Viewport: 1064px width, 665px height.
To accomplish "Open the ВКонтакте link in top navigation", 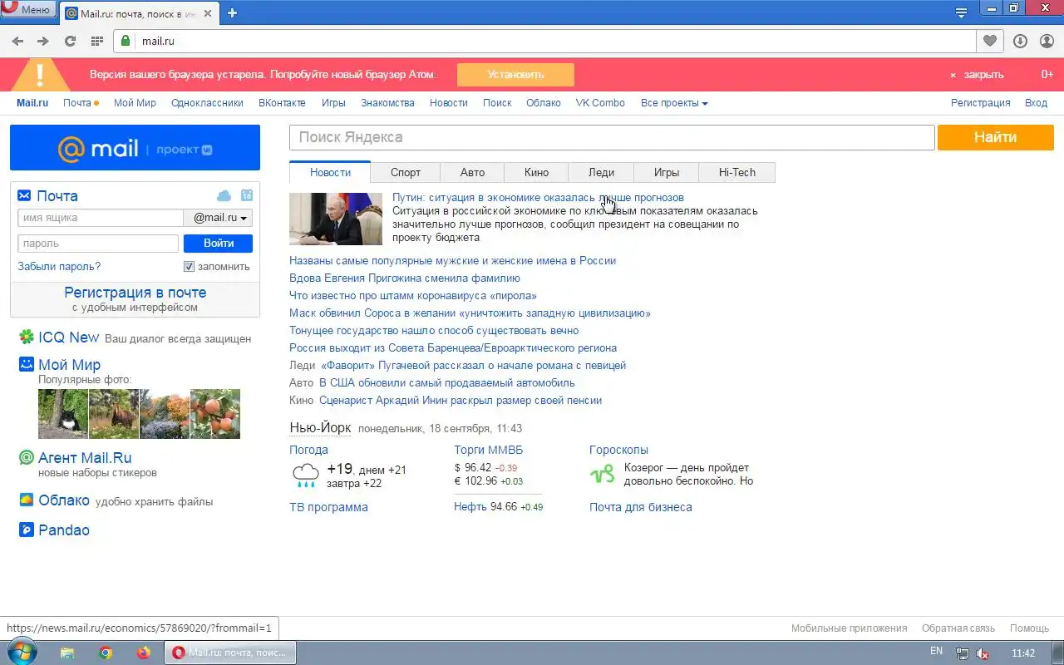I will (x=282, y=103).
